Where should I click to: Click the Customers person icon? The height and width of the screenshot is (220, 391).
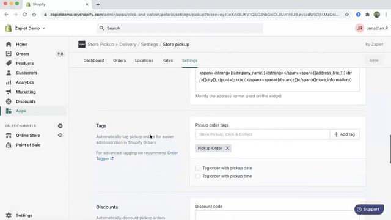tap(9, 73)
